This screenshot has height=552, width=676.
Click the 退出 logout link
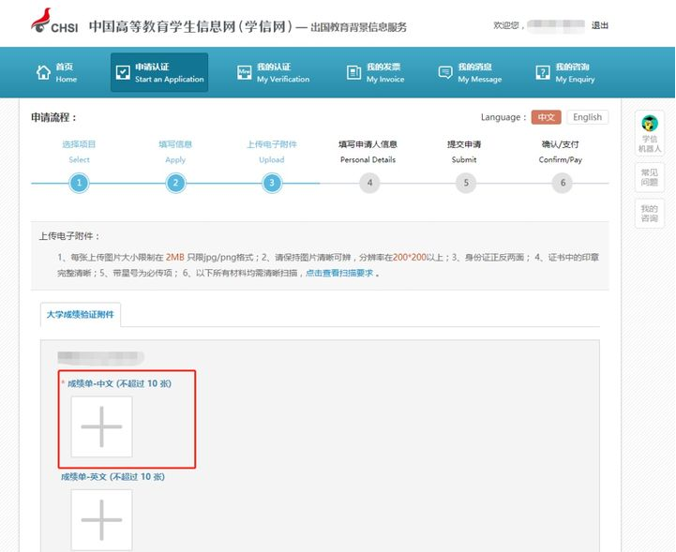pos(600,25)
